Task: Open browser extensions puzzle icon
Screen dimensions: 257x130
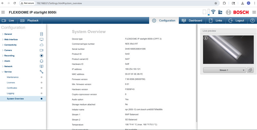Action: tap(224, 3)
